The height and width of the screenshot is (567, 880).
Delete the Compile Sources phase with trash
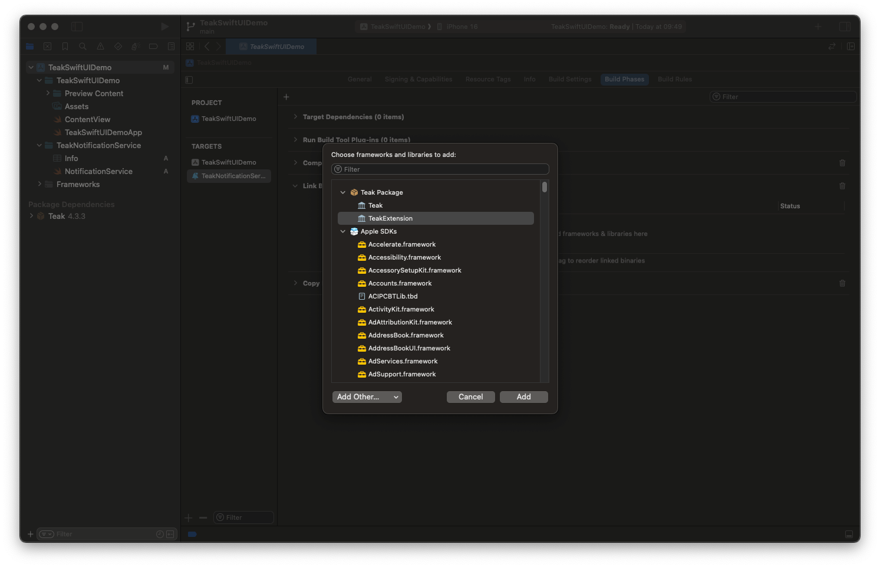pyautogui.click(x=842, y=163)
